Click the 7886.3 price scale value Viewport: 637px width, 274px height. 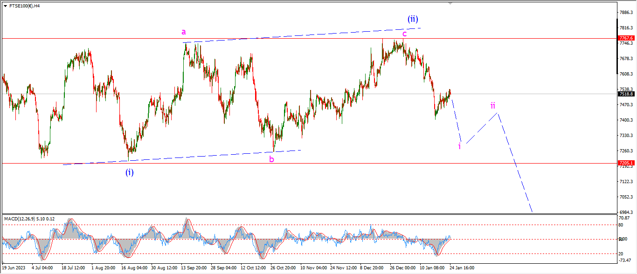[626, 12]
